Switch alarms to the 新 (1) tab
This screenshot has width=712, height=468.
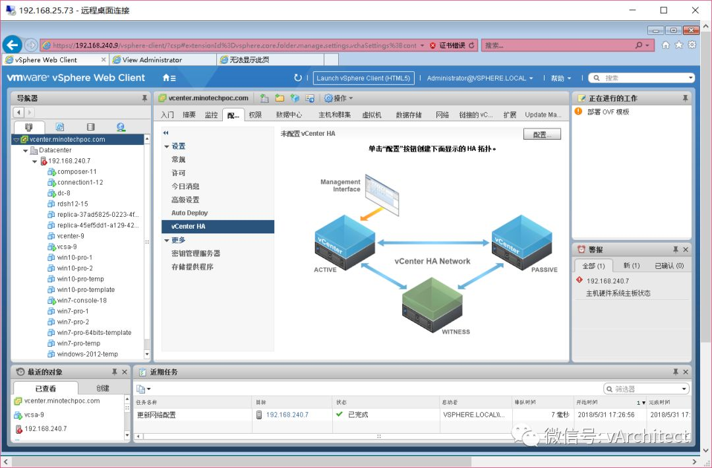pos(631,266)
